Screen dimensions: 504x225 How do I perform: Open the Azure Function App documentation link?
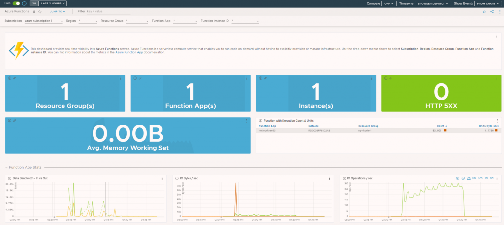pos(129,52)
